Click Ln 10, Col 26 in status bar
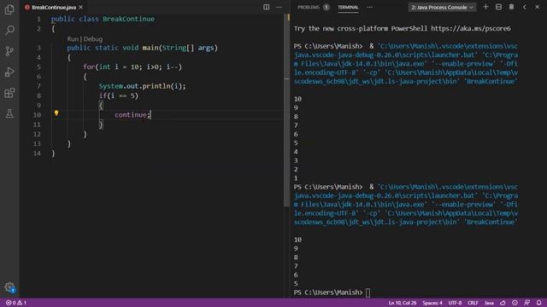The height and width of the screenshot is (307, 547). (403, 303)
